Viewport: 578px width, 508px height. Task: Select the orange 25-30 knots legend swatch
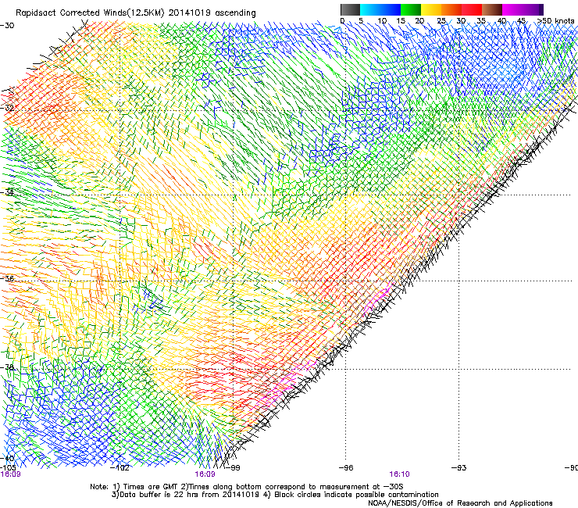451,9
